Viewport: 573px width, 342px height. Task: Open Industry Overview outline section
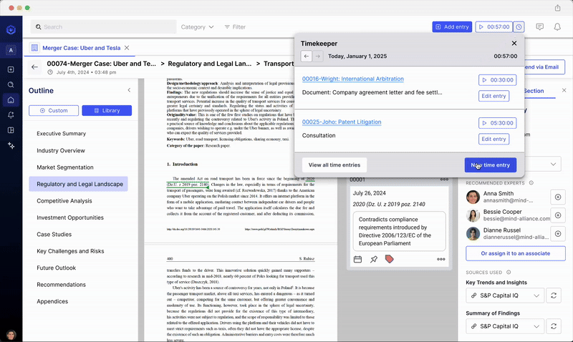61,150
